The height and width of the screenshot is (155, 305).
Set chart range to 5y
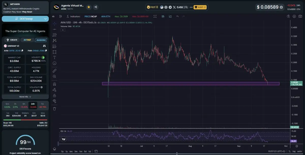pos(63,151)
